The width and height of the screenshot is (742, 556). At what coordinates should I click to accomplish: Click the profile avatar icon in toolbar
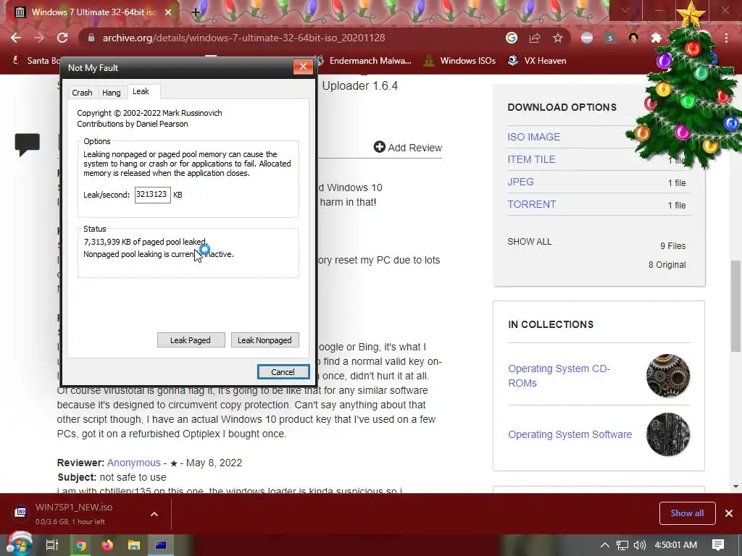tap(633, 38)
